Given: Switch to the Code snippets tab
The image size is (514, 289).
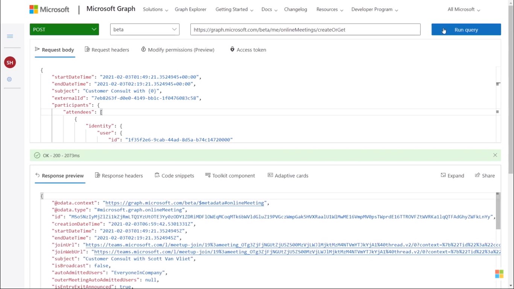Looking at the screenshot, I should [x=175, y=176].
